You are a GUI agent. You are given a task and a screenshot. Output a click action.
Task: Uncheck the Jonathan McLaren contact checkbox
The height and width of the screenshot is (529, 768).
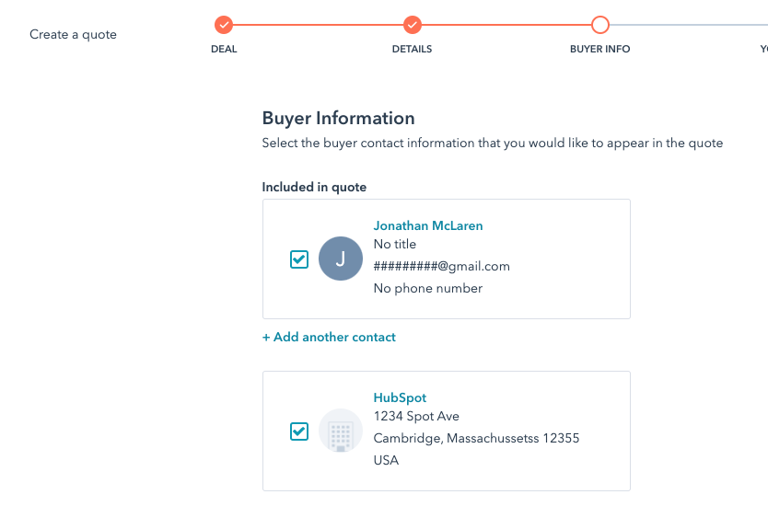coord(299,259)
